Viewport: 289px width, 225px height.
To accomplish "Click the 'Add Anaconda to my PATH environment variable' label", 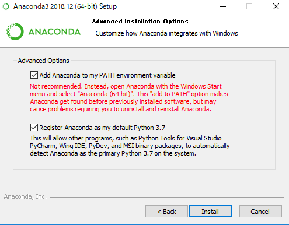I will (107, 75).
